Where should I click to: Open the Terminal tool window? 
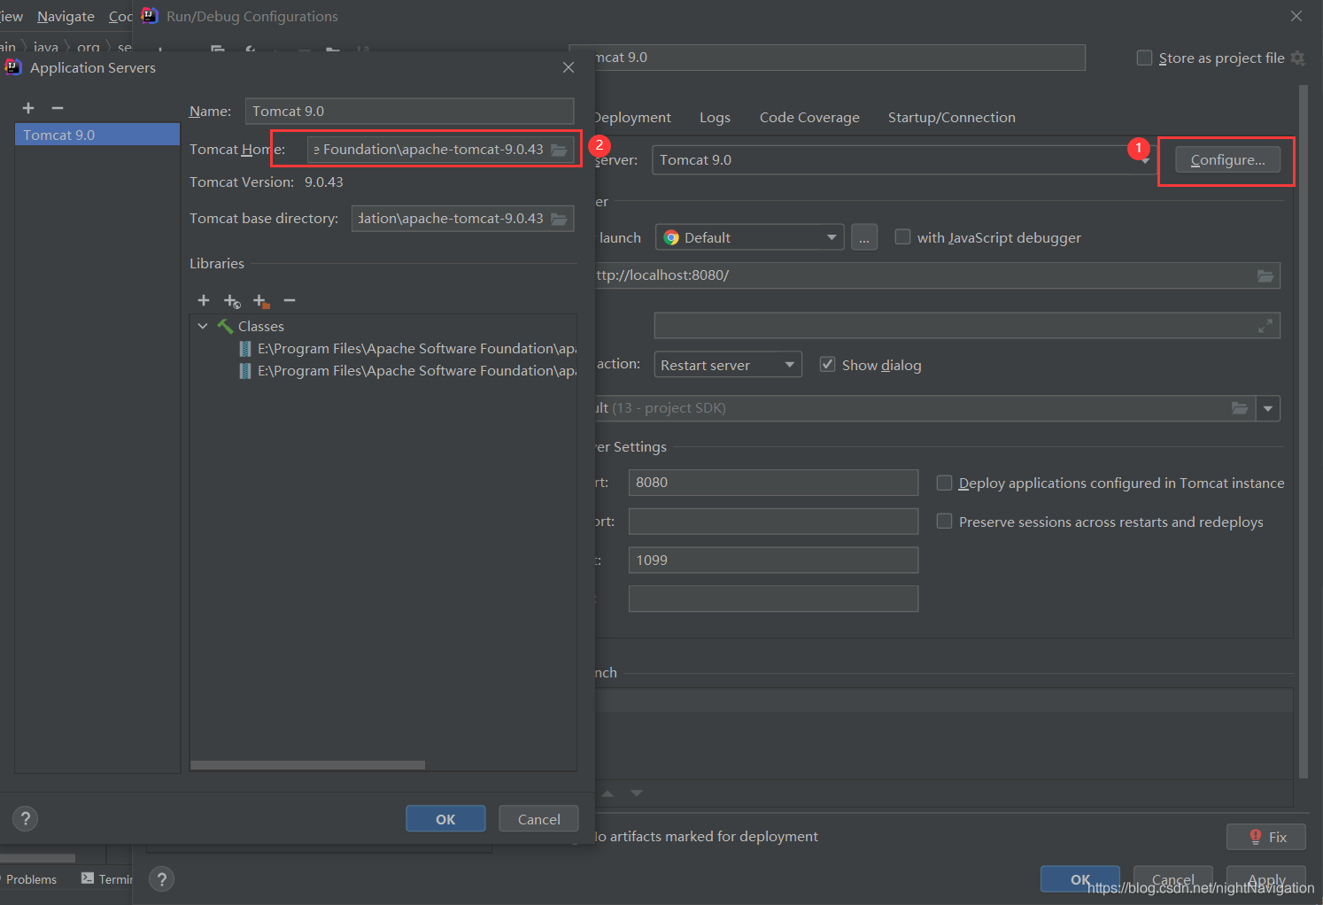(x=107, y=879)
